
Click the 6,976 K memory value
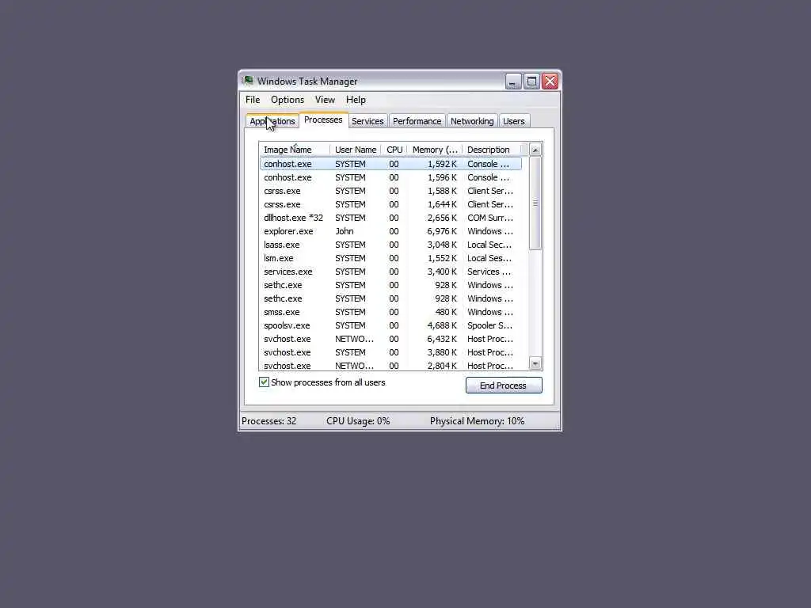click(442, 231)
